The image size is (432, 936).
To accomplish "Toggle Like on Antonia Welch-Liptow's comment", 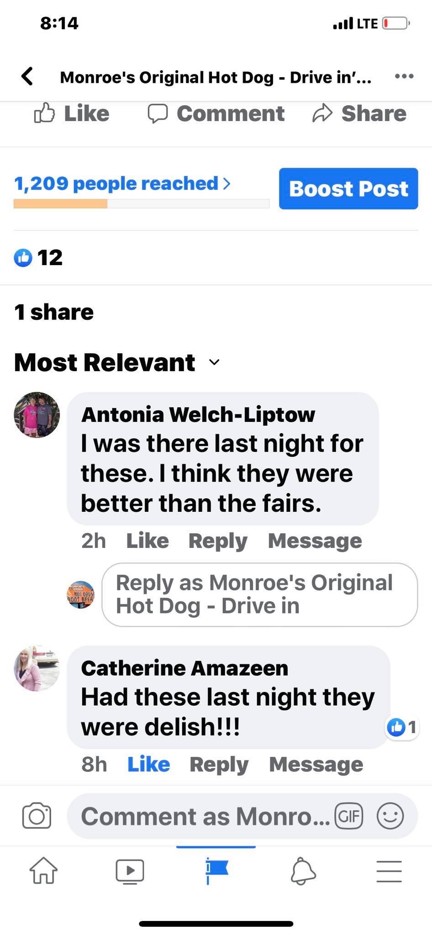I will [x=148, y=541].
